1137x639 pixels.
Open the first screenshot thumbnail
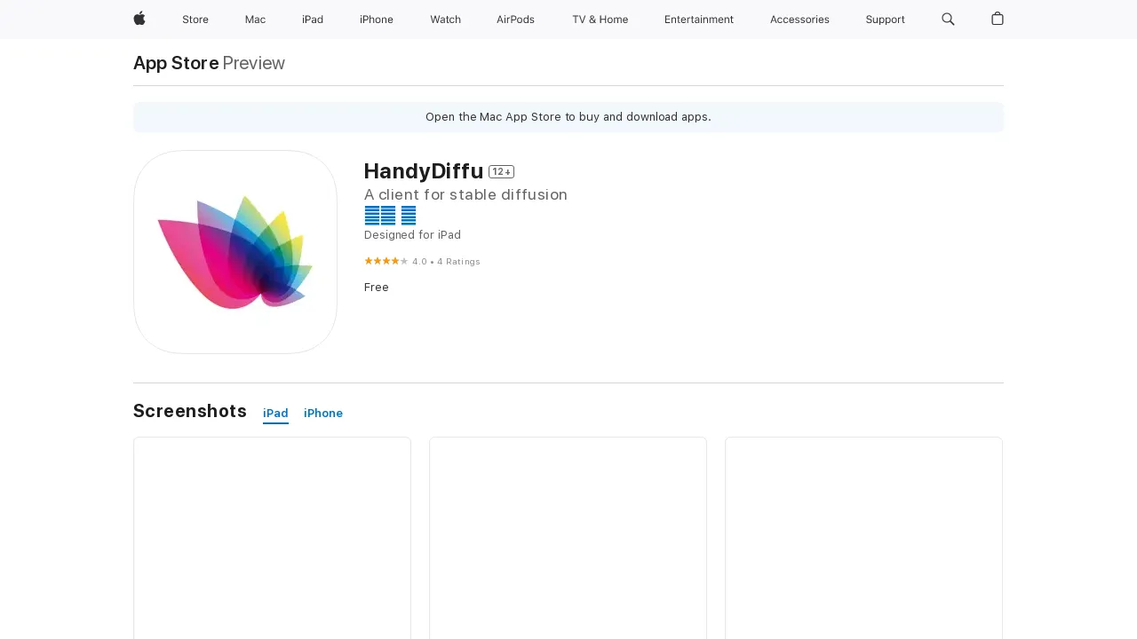click(272, 538)
